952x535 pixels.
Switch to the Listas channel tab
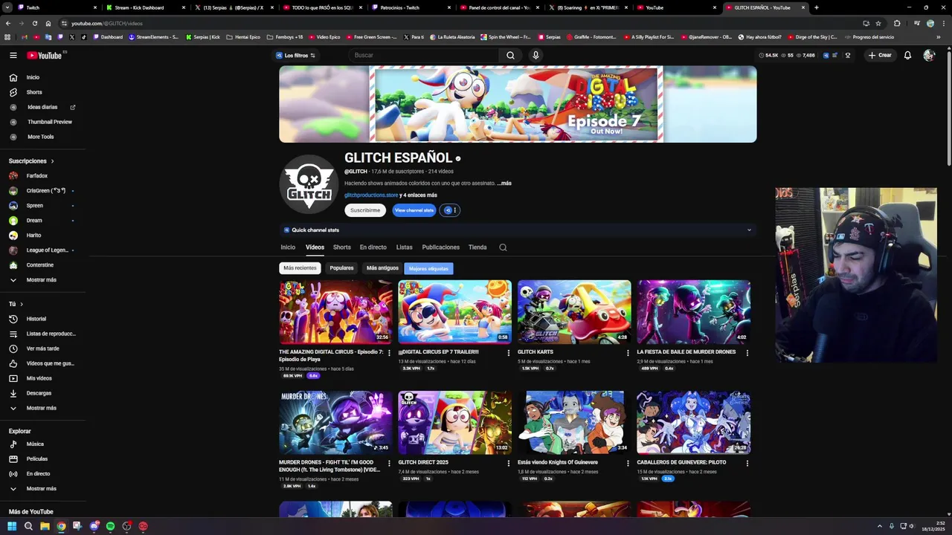click(405, 247)
